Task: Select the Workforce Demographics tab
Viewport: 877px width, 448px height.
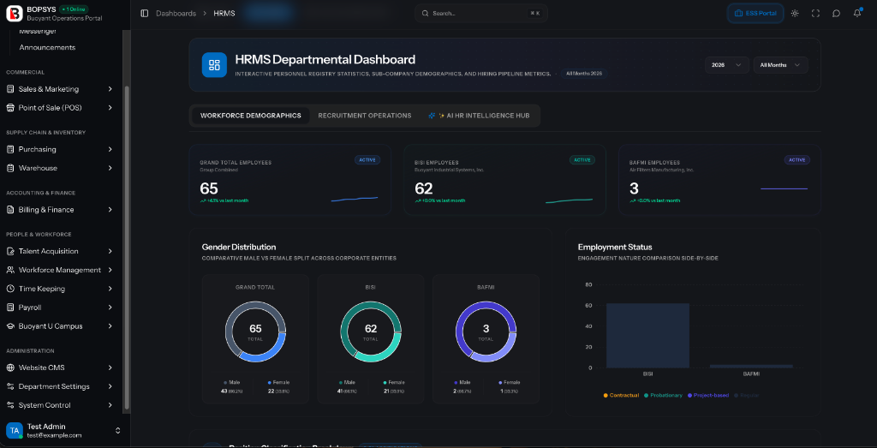Action: coord(251,116)
